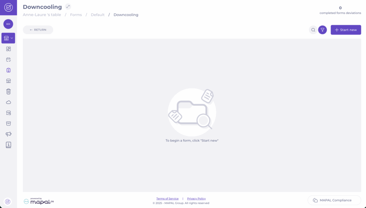Screen dimensions: 366x208
Task: Navigate to Anne-Laure's table breadcrumb
Action: [x=42, y=15]
